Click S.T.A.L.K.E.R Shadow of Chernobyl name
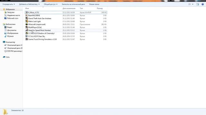Screen dimensions: 206x115 coord(41,33)
